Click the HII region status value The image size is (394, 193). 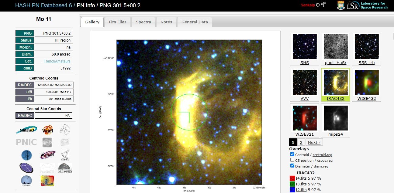click(54, 40)
